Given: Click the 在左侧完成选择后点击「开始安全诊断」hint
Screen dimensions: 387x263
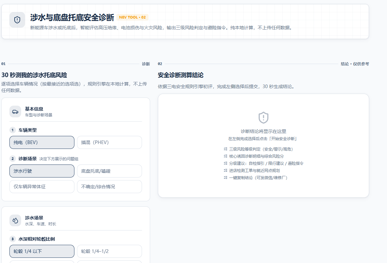Looking at the screenshot, I should tap(263, 139).
